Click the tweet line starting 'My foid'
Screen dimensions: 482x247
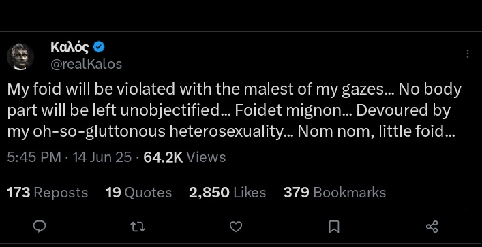[235, 89]
